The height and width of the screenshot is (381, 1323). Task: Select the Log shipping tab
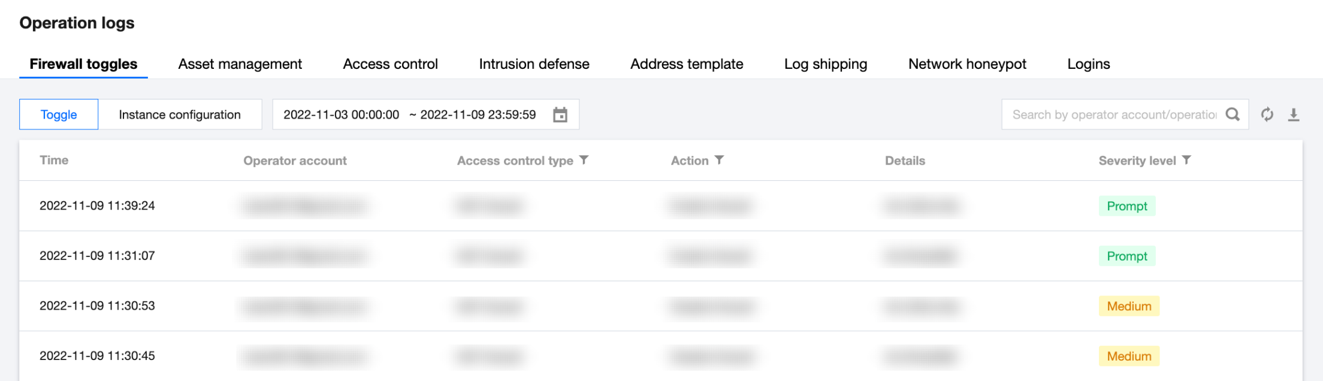point(825,64)
